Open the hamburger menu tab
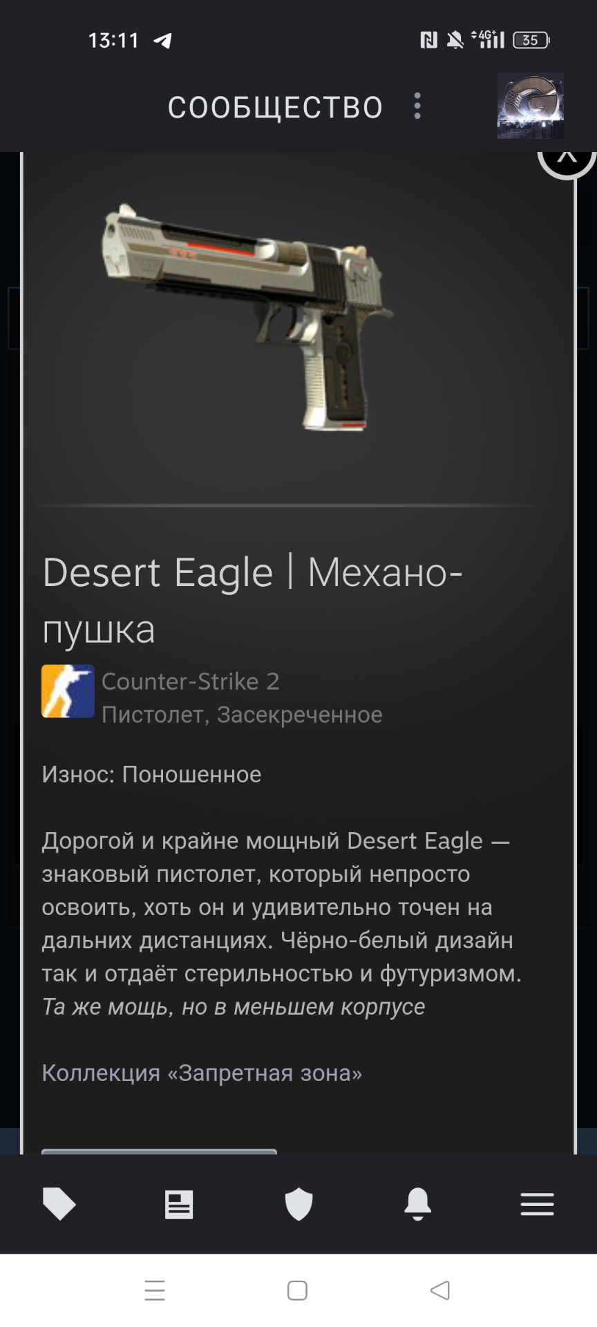 pos(538,1204)
